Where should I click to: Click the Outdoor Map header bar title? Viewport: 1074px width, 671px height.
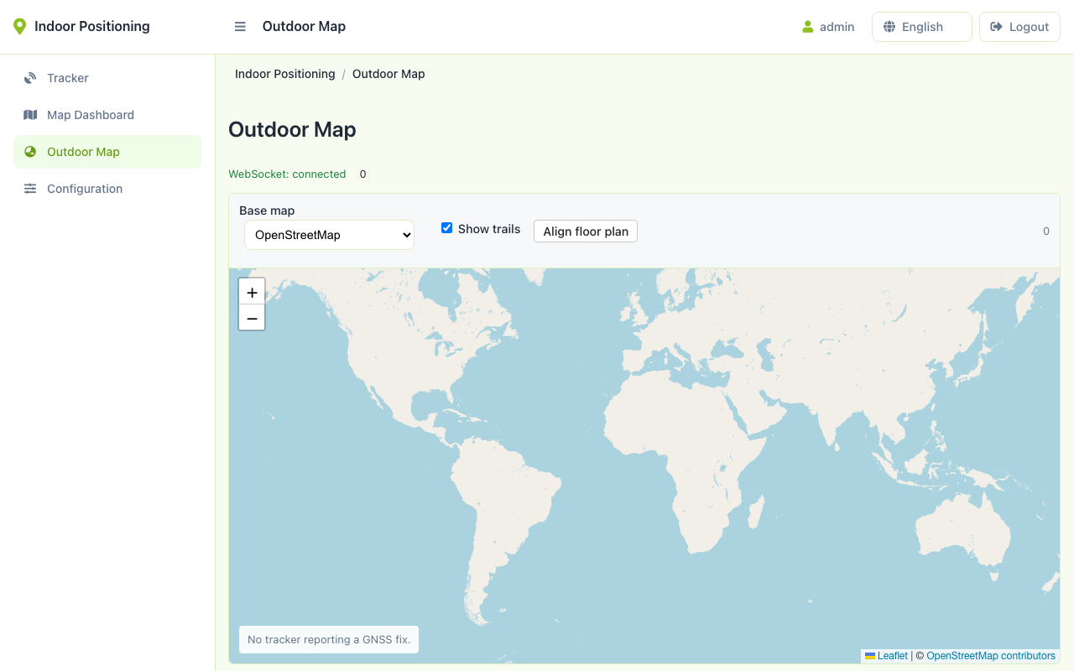(x=304, y=27)
